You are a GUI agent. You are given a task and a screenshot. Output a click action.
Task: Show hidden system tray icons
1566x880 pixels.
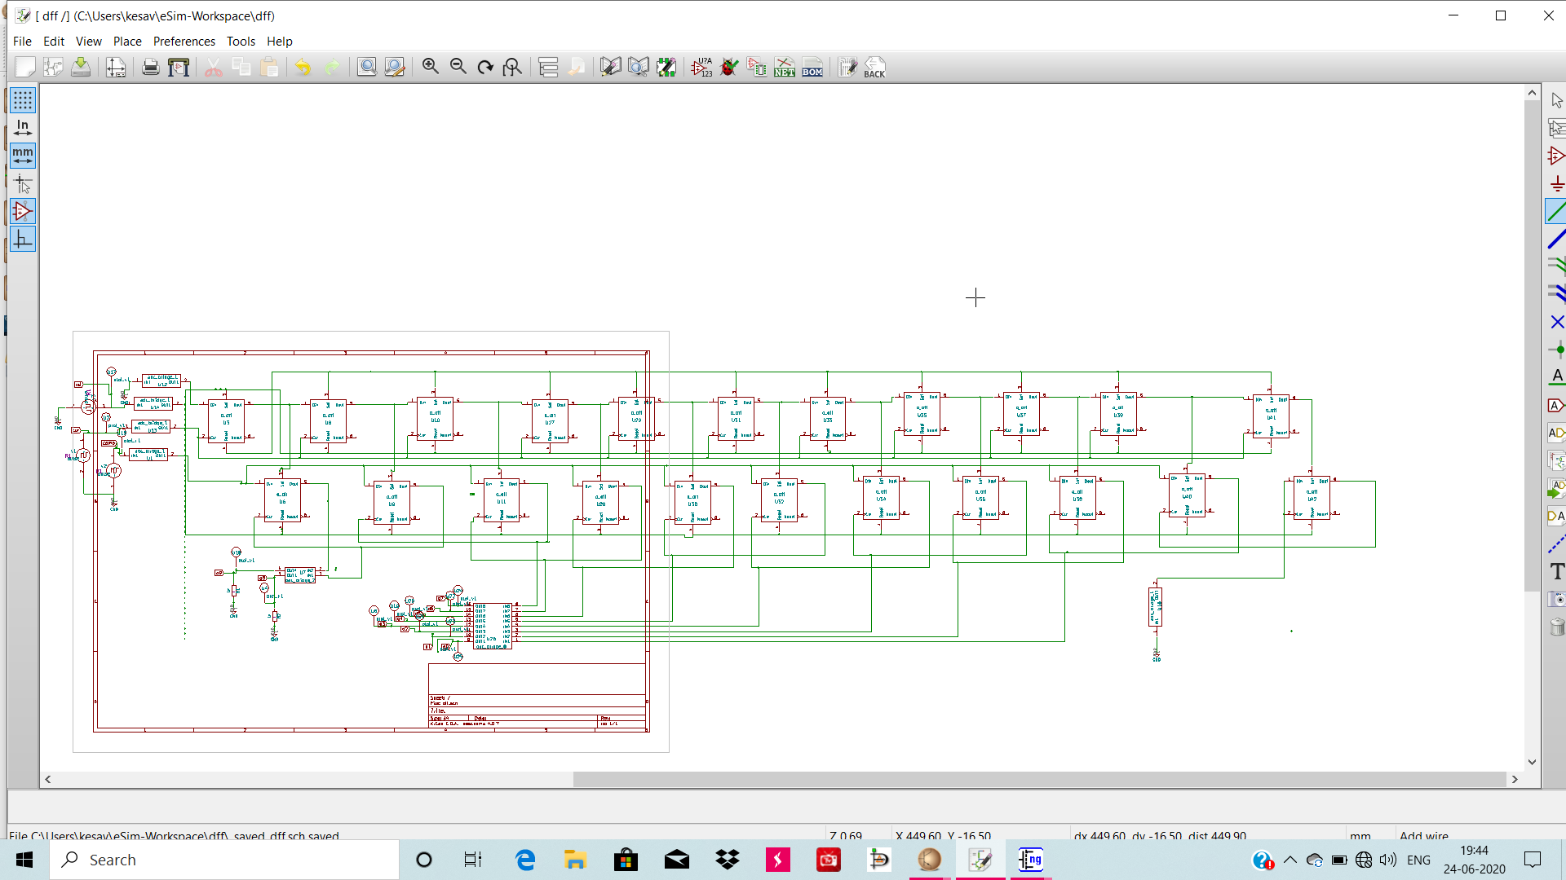coord(1290,860)
